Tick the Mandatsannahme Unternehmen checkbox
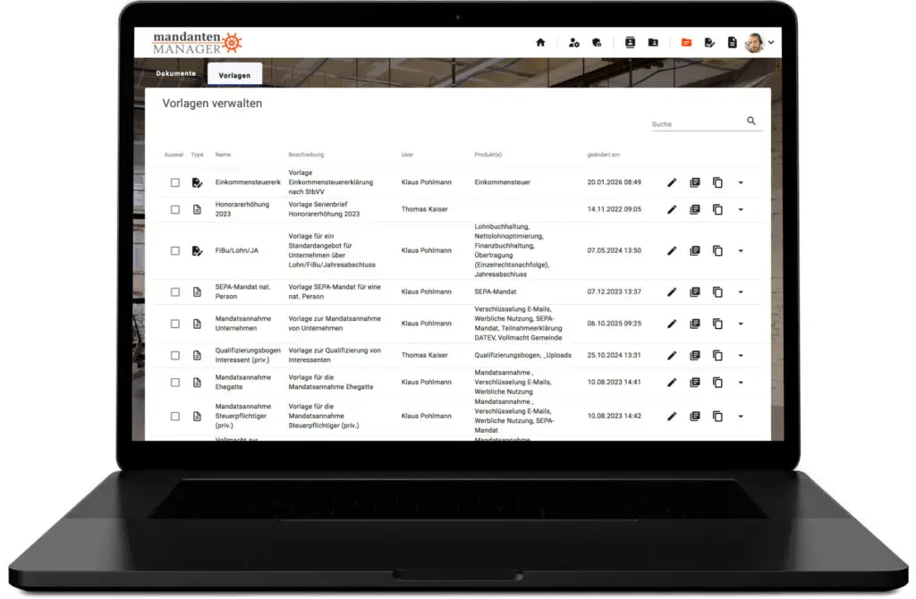Image resolution: width=916 pixels, height=599 pixels. (174, 324)
